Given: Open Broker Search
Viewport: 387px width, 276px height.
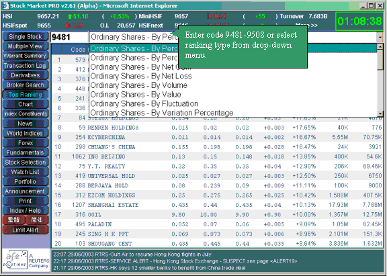Looking at the screenshot, I should tap(25, 85).
